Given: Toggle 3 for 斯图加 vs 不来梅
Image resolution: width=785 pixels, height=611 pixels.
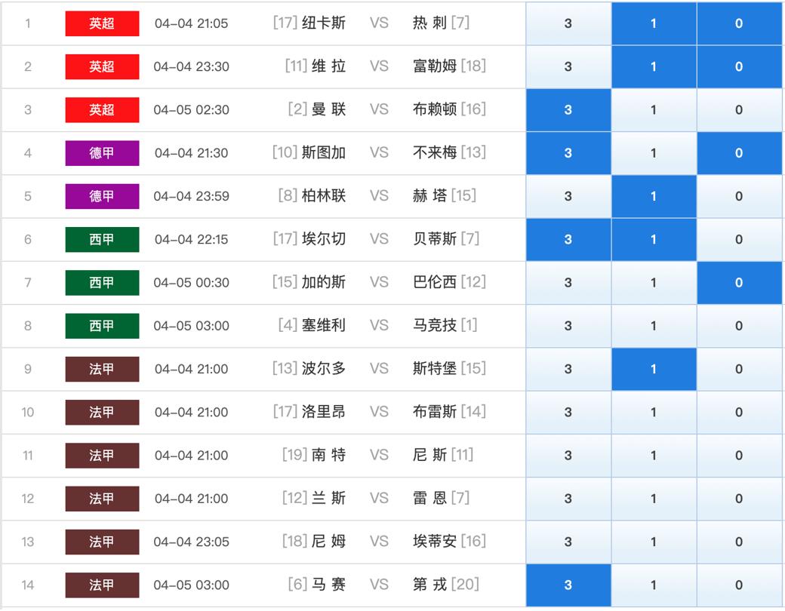Looking at the screenshot, I should (x=568, y=153).
